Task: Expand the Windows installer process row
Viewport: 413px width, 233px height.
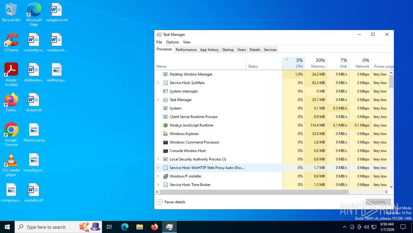Action: coord(158,176)
